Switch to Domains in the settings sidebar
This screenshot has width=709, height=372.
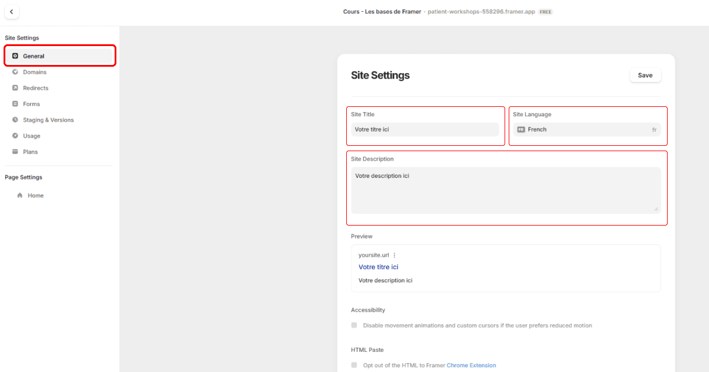point(34,71)
